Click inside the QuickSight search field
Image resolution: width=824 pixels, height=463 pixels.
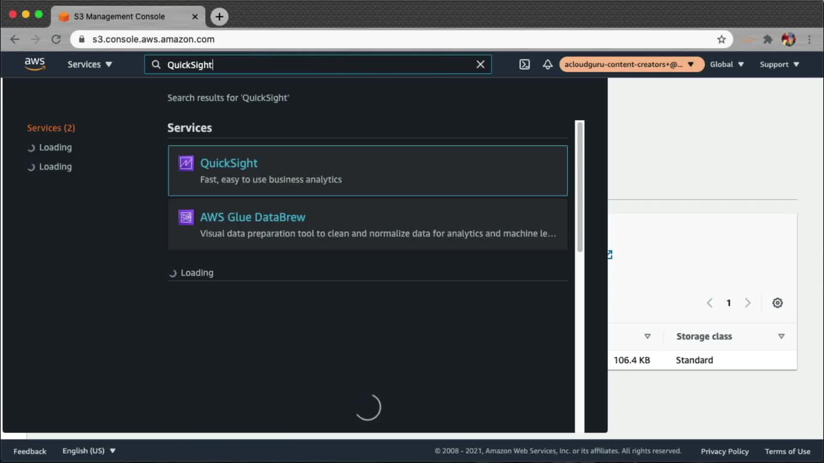pos(318,65)
